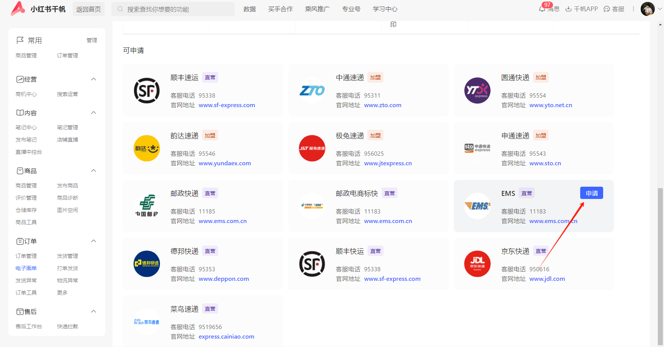Screen dimensions: 664x347
Task: Click the 邮政电商标快 logo
Action: (x=312, y=206)
